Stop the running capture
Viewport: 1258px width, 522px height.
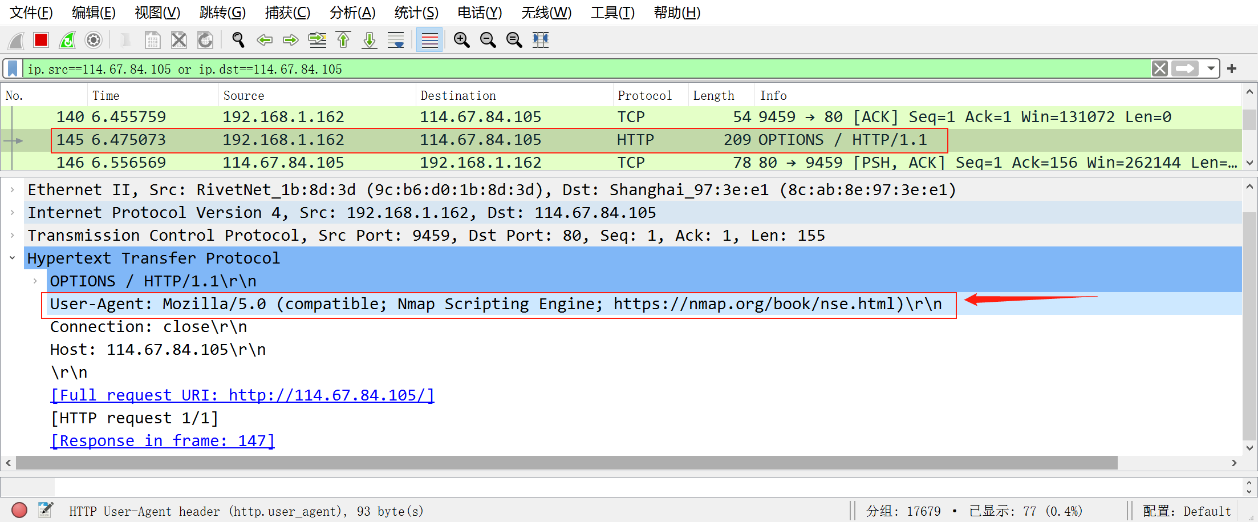[x=40, y=40]
